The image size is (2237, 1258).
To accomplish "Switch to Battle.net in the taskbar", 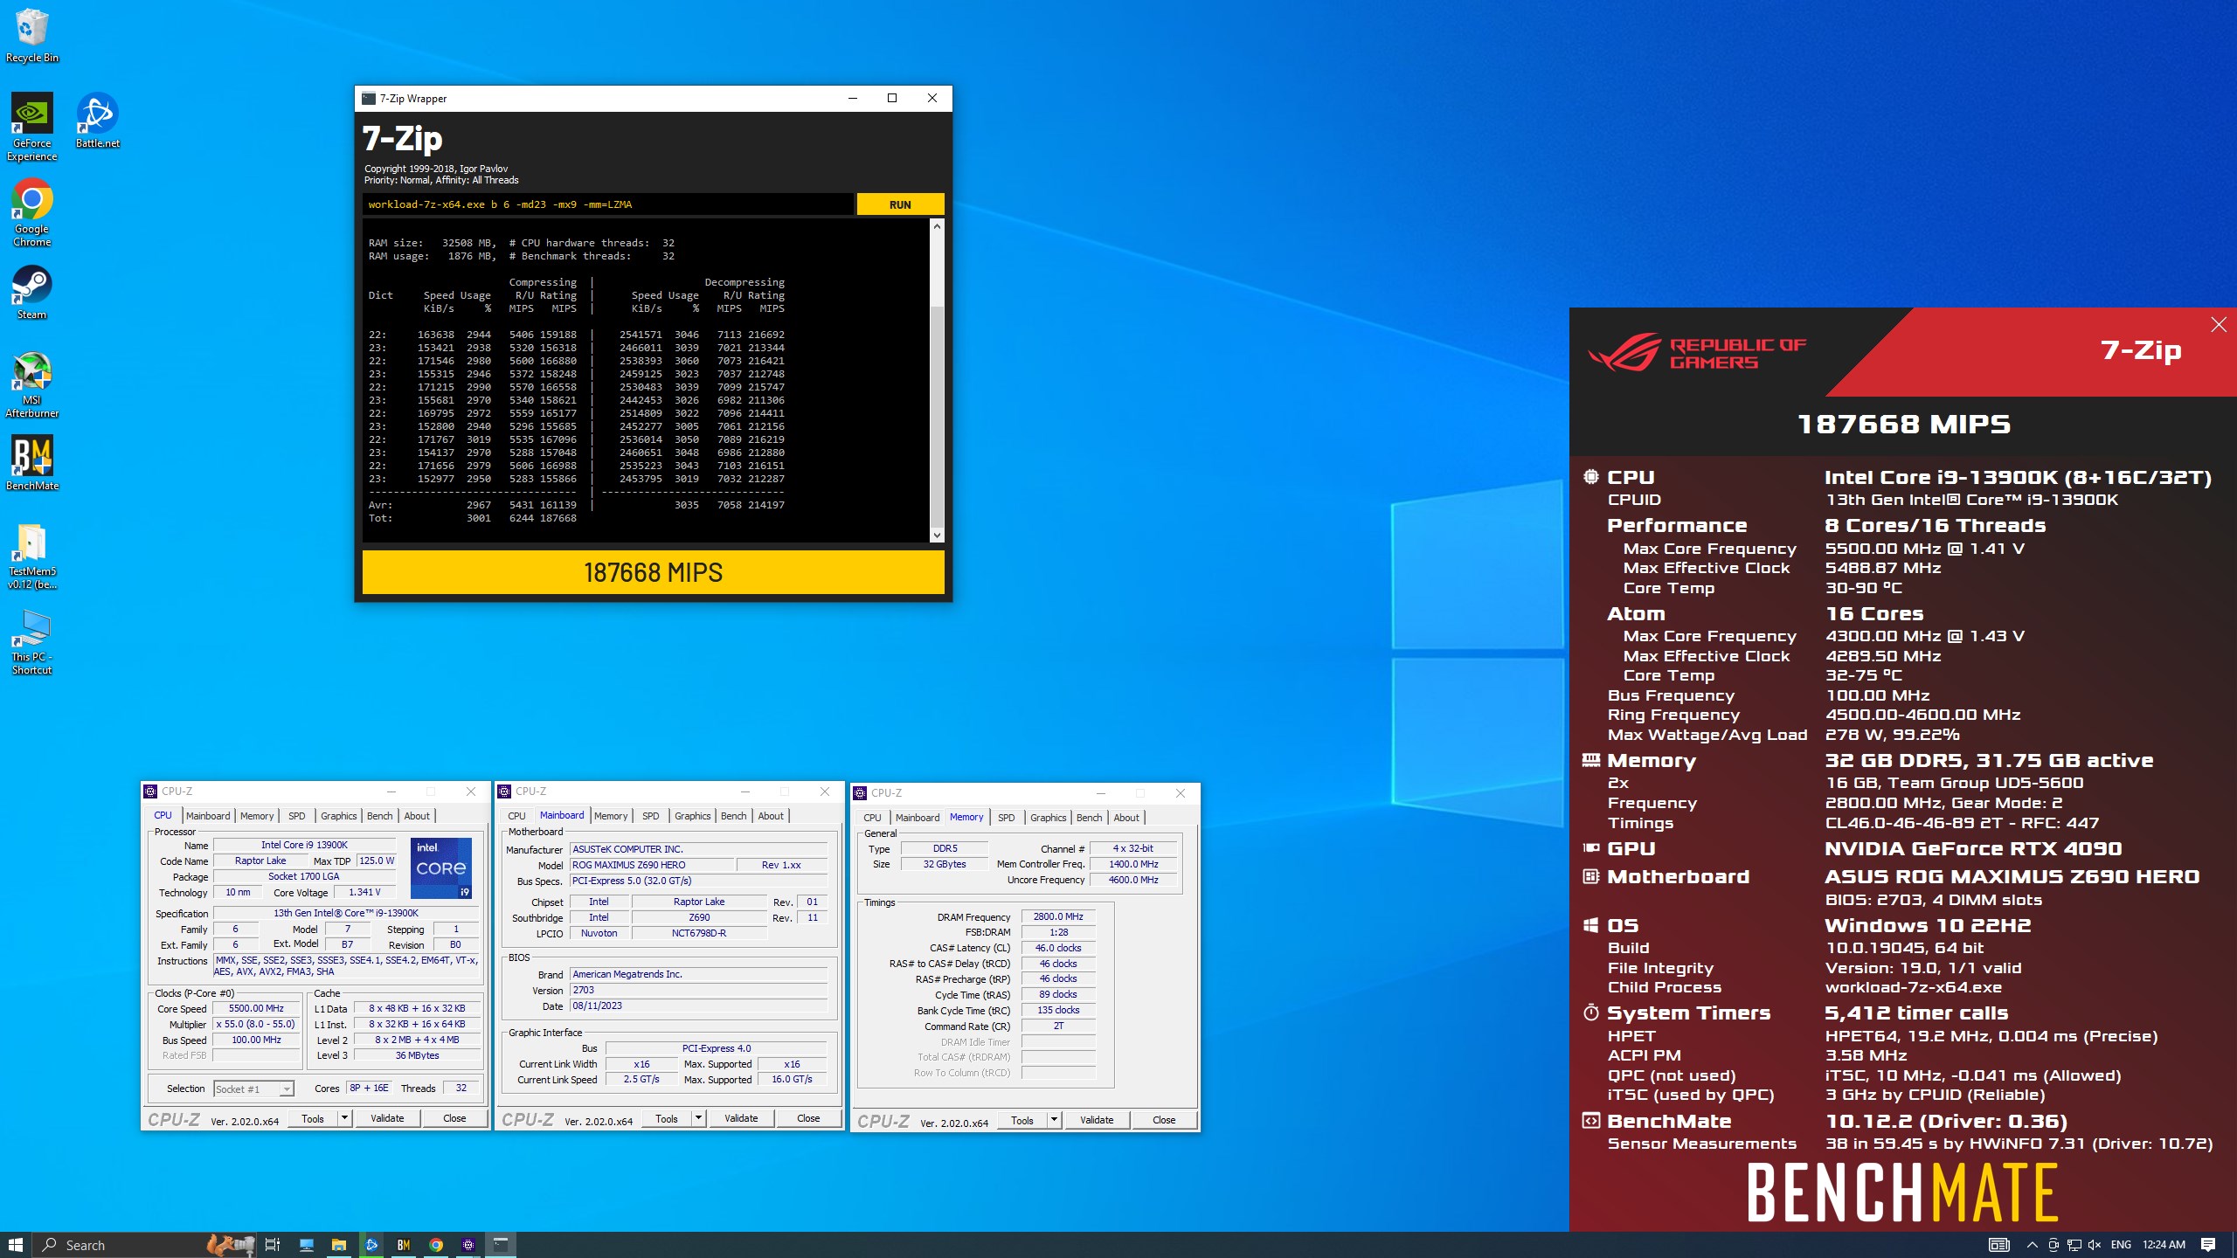I will tap(371, 1245).
